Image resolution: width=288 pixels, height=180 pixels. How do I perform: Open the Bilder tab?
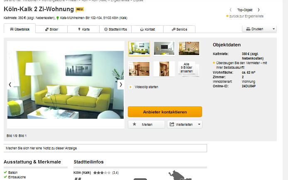(51, 29)
